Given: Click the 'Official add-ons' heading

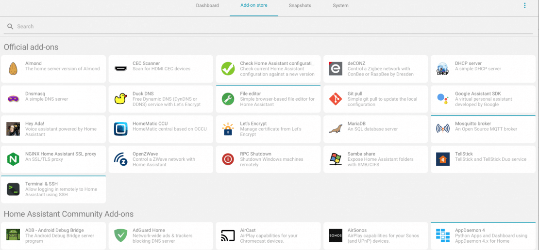Looking at the screenshot, I should click(x=31, y=47).
